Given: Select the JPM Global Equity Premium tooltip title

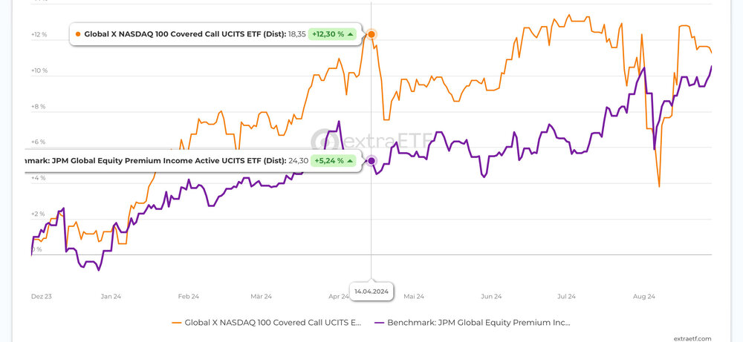Looking at the screenshot, I should click(x=156, y=160).
